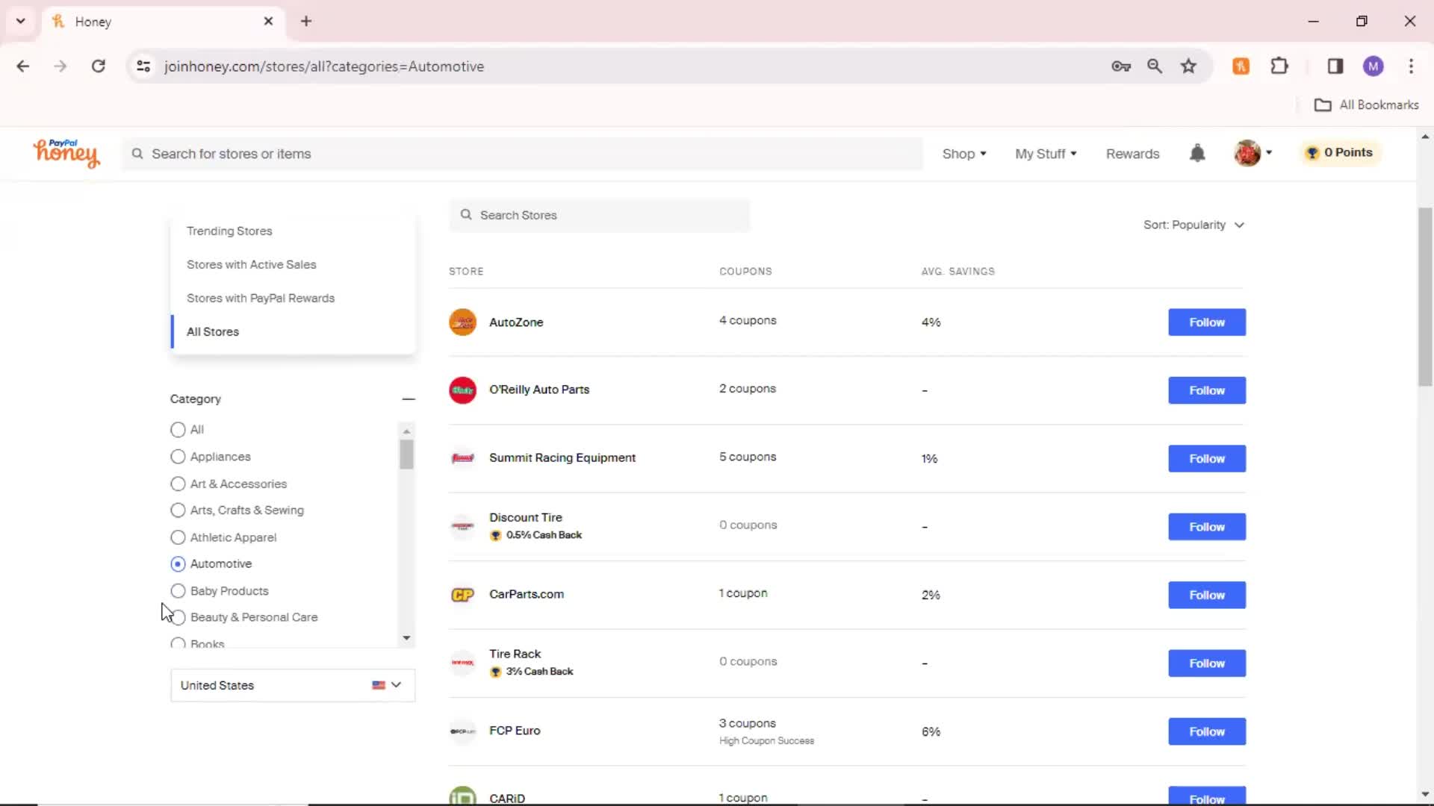Click the browser refresh icon
Screen dimensions: 1434x806
(x=98, y=66)
